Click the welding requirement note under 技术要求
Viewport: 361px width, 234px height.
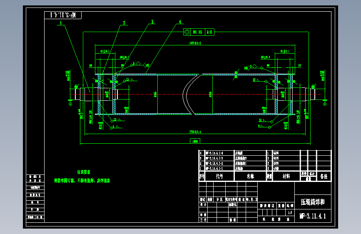[82, 181]
